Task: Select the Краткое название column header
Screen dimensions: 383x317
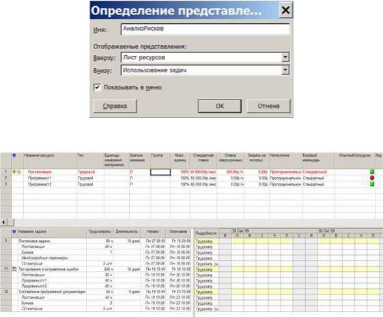Action: (140, 161)
